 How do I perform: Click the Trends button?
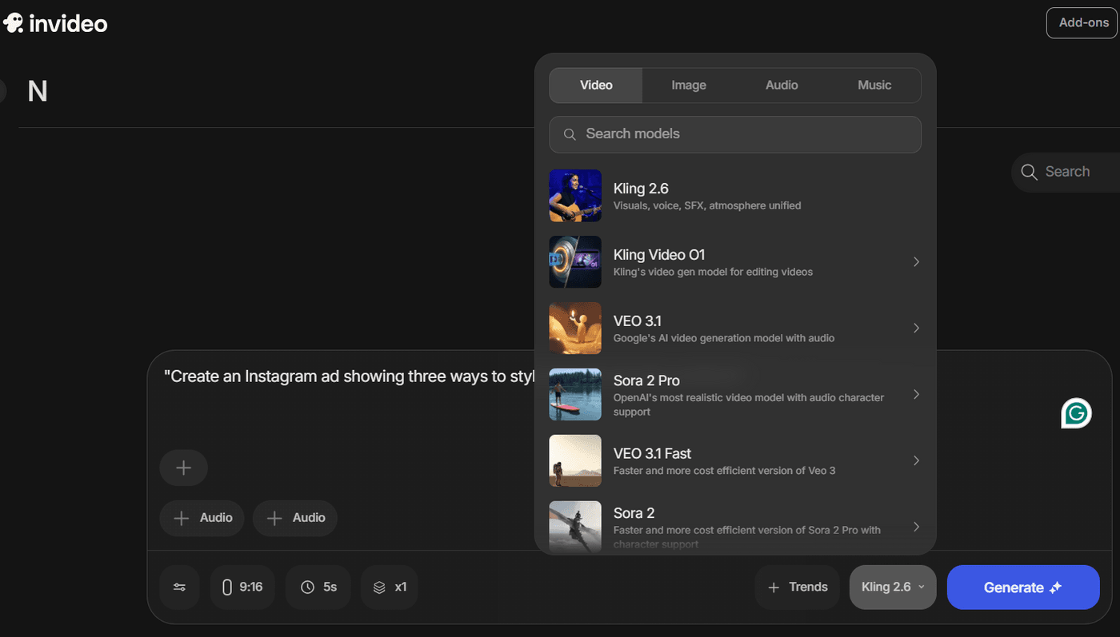point(797,587)
